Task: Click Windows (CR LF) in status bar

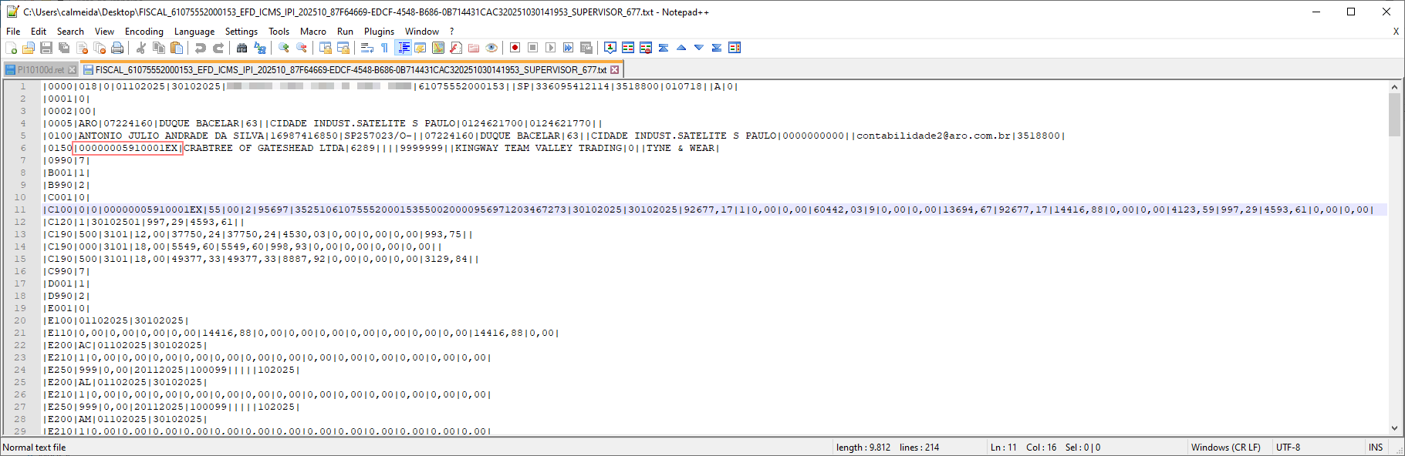Action: [x=1225, y=448]
